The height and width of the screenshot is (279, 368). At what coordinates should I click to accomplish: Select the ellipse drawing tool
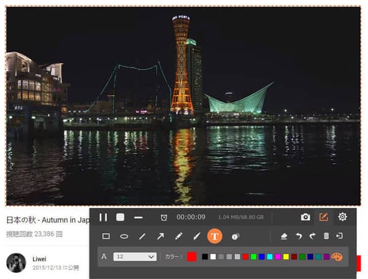pyautogui.click(x=124, y=236)
